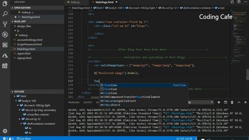
Task: Open accountSettings.html file
Action: [x=30, y=40]
